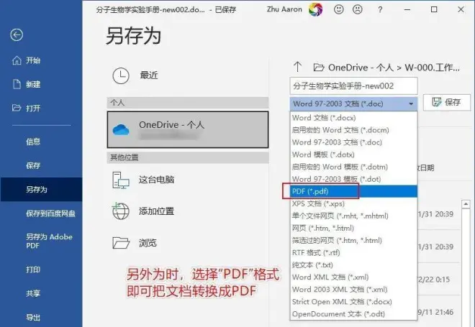475x327 pixels.
Task: Choose RTF 格式 (*.rtf)
Action: (x=353, y=252)
